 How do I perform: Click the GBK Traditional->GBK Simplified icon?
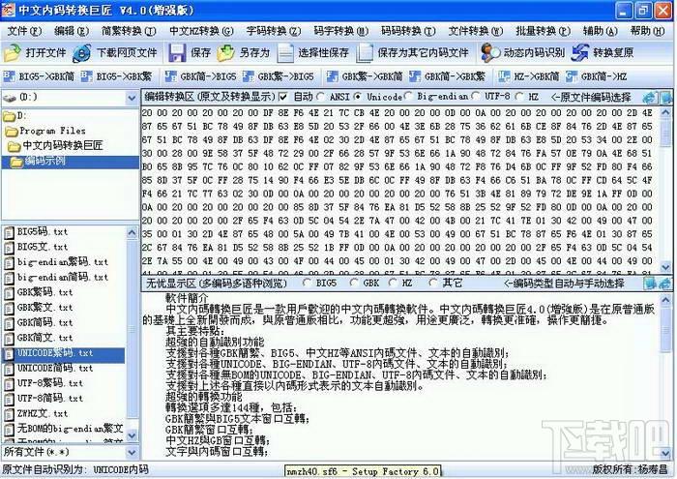(x=333, y=76)
